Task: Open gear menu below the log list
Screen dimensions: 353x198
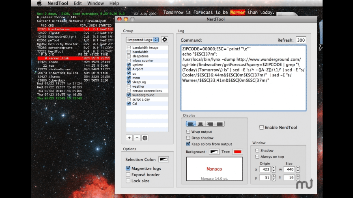Action: [x=145, y=138]
